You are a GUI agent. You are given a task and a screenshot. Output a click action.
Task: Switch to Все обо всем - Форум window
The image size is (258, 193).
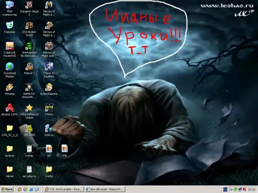(x=105, y=189)
